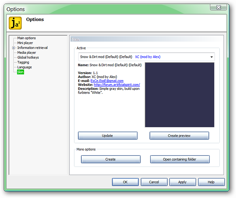
Task: Click Create preview button
Action: (179, 136)
